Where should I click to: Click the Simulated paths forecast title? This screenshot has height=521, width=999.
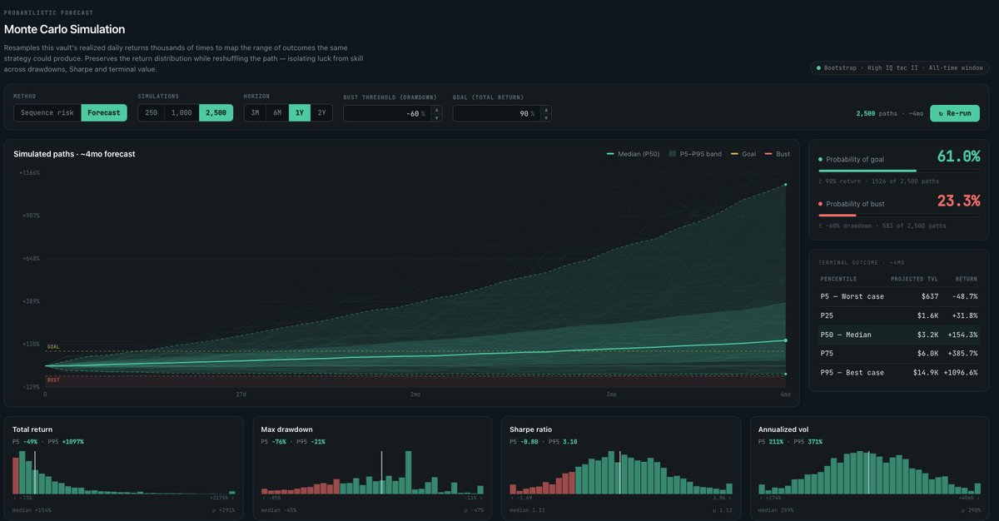click(x=74, y=154)
